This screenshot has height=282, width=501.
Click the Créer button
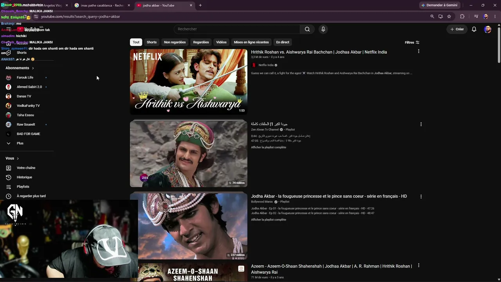point(457,29)
